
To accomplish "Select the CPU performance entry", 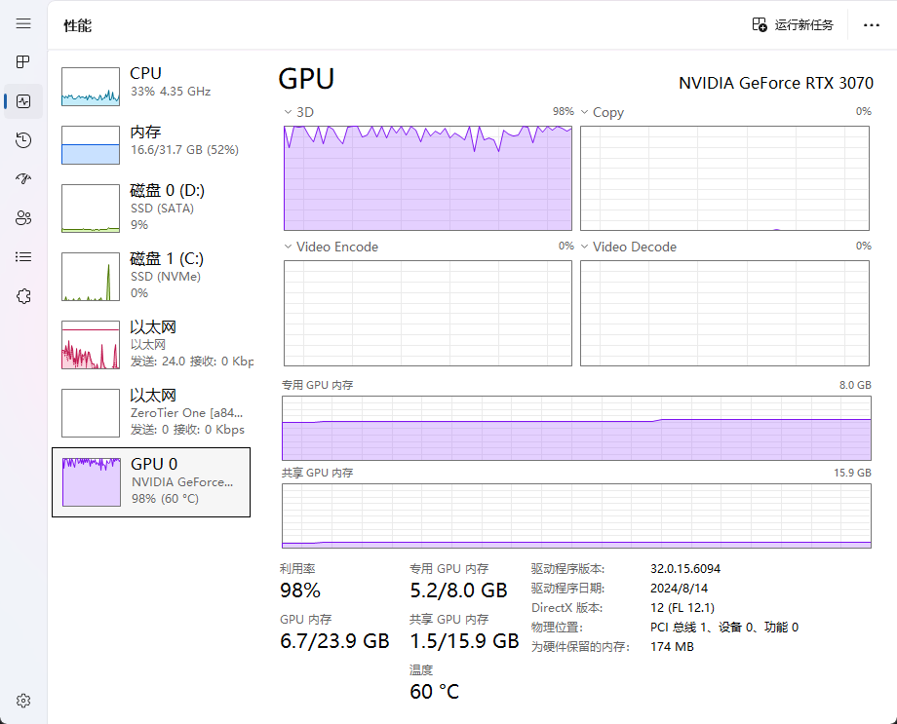I will point(151,84).
